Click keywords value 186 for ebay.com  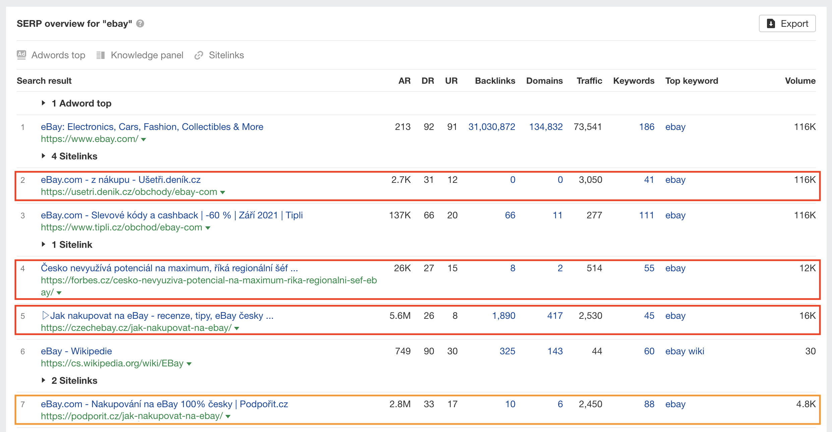[647, 127]
